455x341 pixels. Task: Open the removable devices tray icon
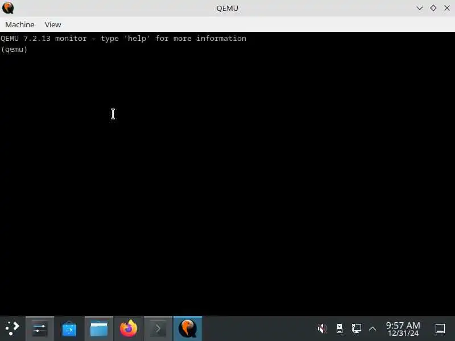[339, 328]
